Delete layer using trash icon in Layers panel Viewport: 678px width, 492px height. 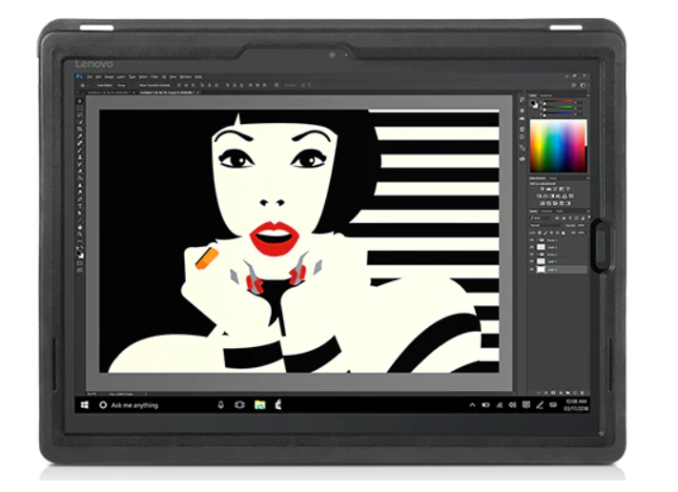[x=582, y=393]
